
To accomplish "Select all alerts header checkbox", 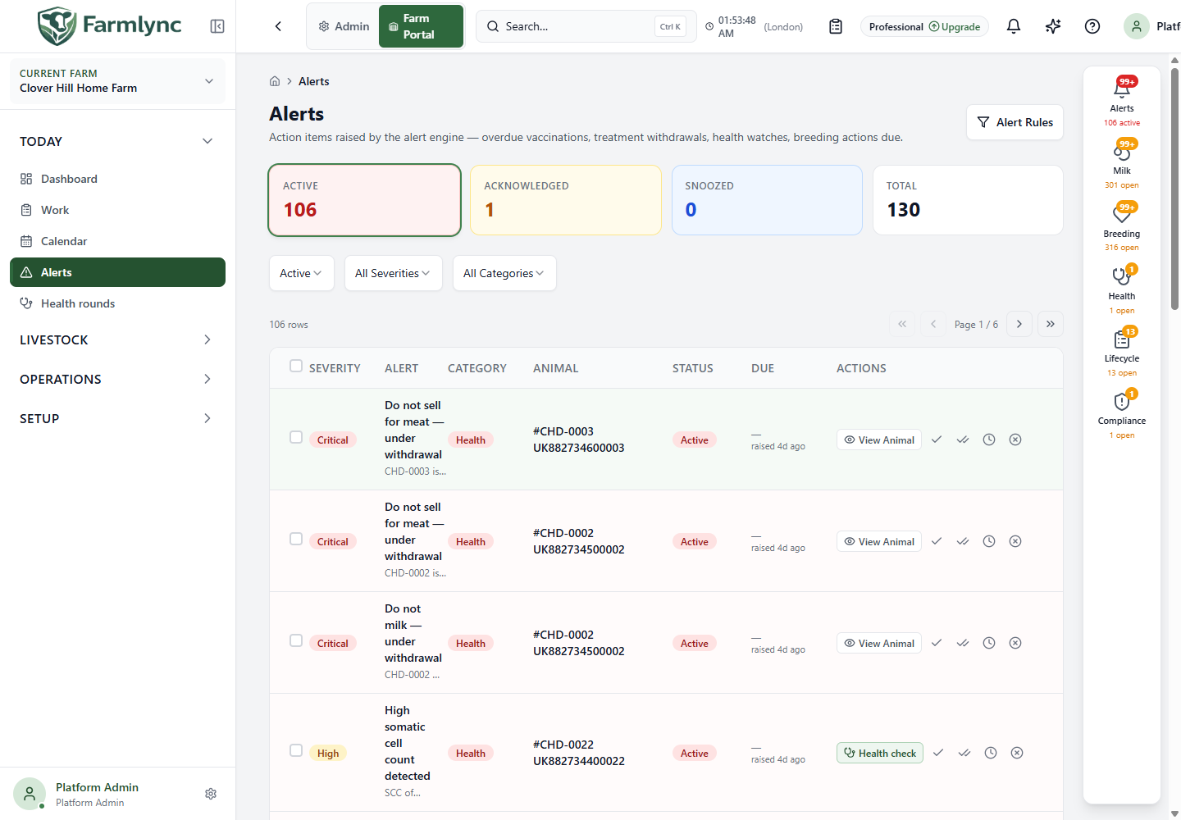I will click(296, 366).
